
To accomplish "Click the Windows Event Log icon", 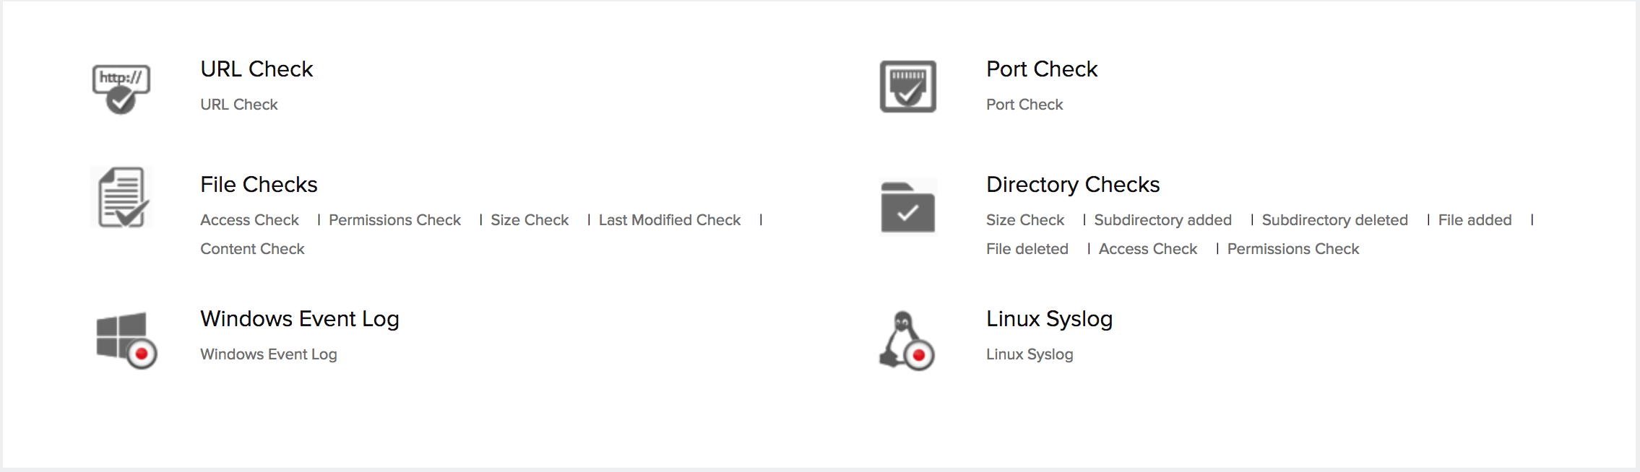I will [x=126, y=339].
